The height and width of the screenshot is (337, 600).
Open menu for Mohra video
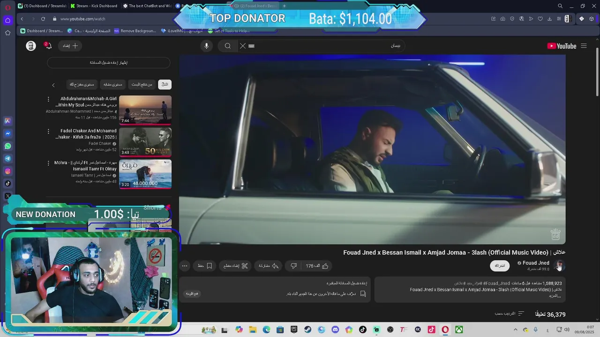point(48,163)
